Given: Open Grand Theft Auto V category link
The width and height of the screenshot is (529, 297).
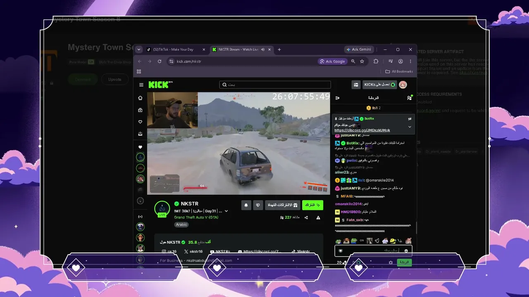Looking at the screenshot, I should click(196, 217).
